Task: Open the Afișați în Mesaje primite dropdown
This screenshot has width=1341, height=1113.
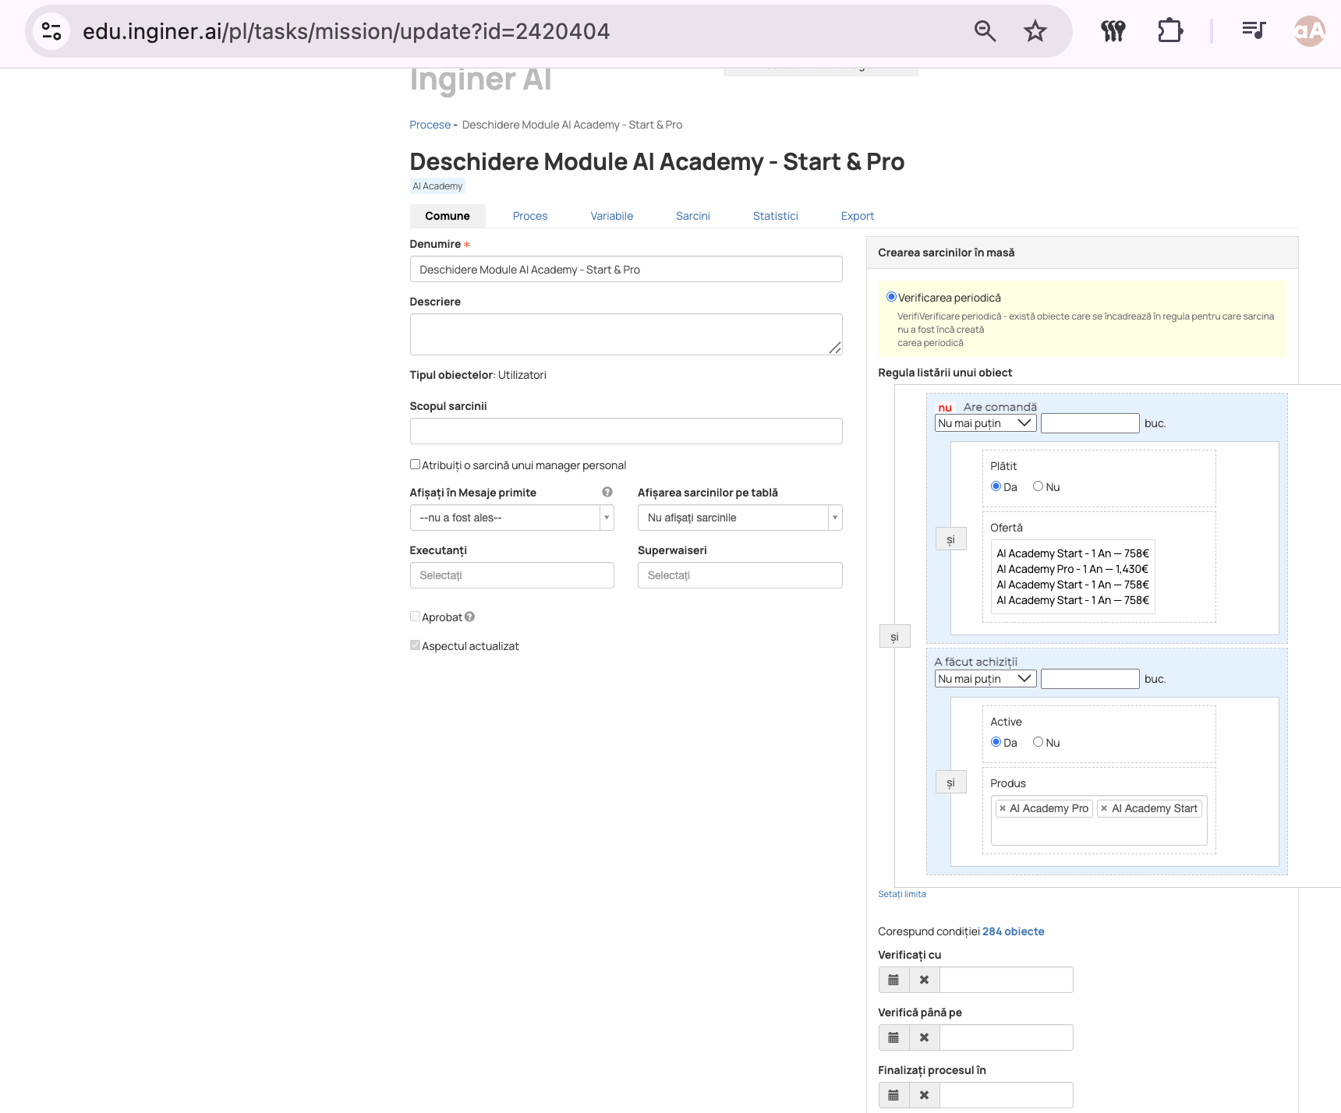Action: 512,518
